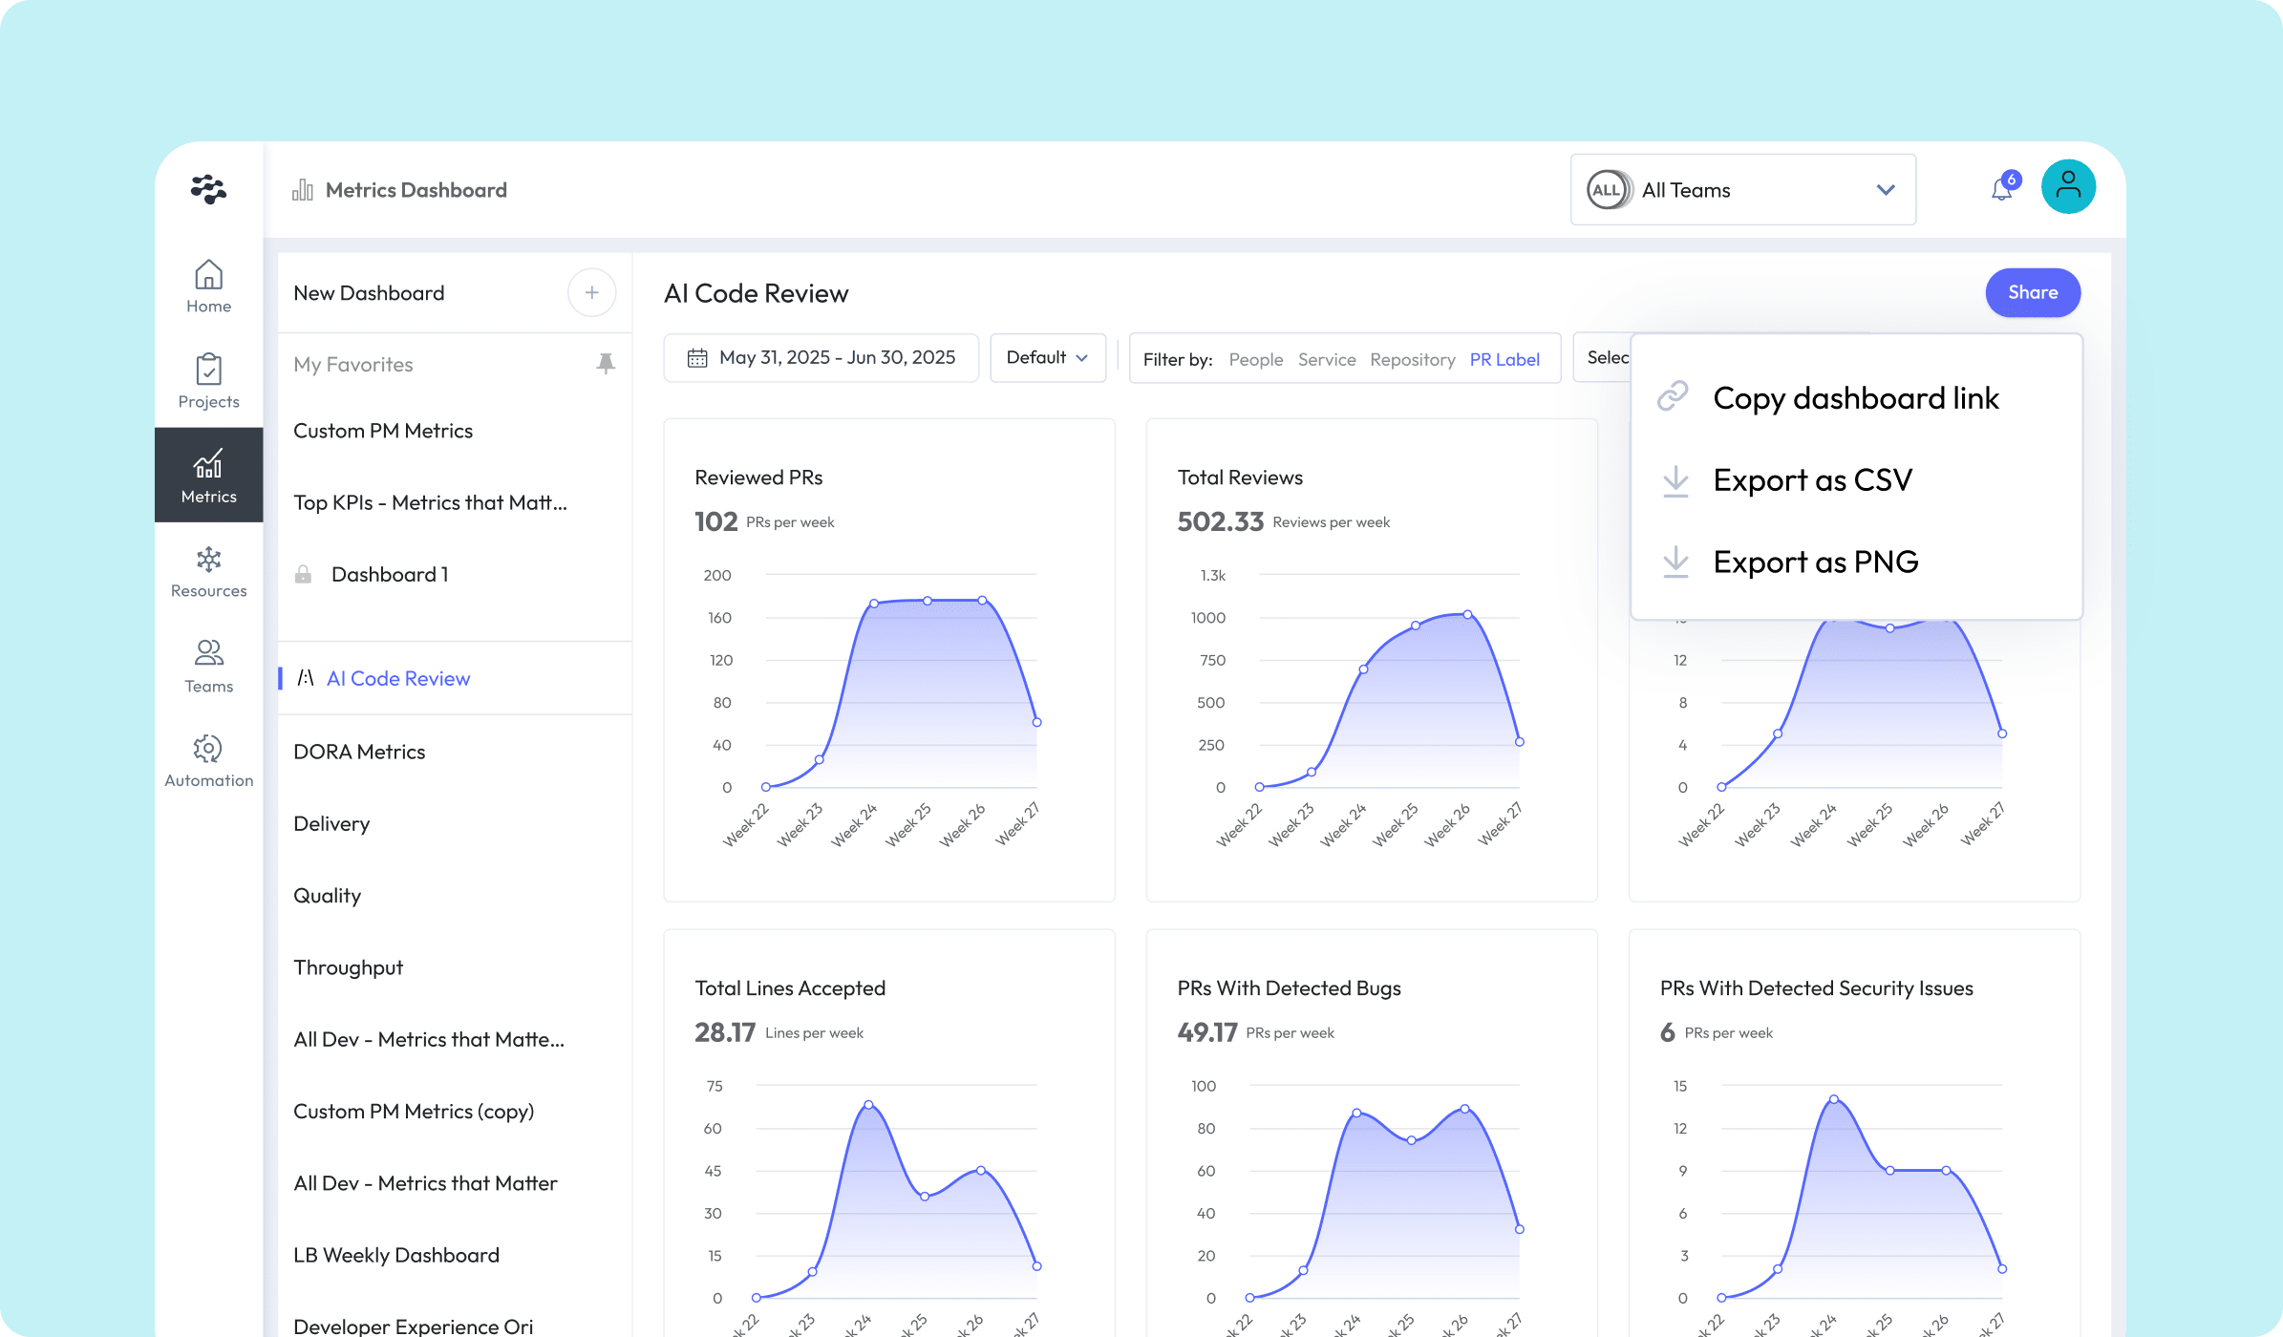Open the Teams section icon
Image resolution: width=2283 pixels, height=1337 pixels.
tap(208, 665)
